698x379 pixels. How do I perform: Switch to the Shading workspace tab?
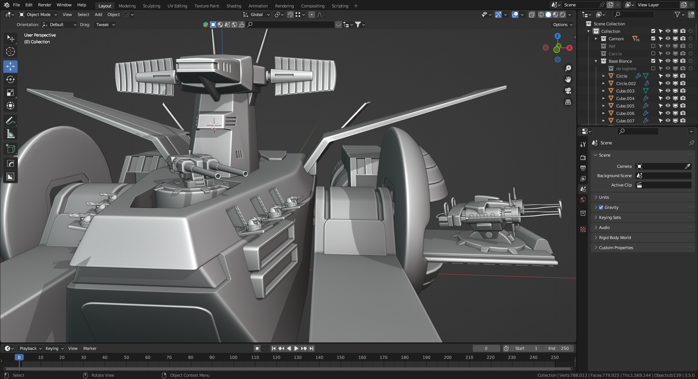pos(234,6)
